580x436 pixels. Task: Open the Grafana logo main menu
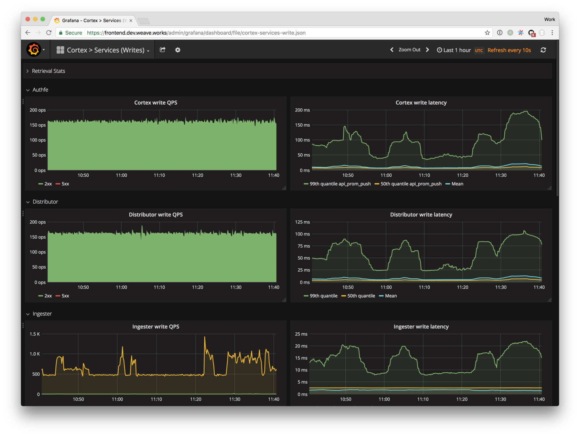pos(35,50)
